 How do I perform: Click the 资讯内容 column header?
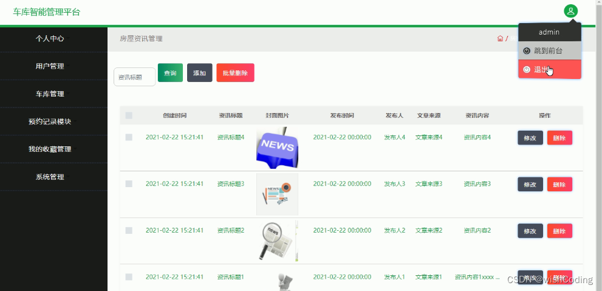(x=477, y=115)
